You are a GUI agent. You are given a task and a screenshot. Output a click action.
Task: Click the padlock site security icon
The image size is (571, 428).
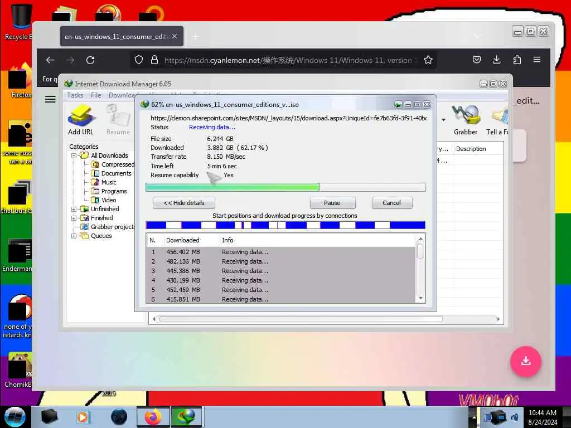(154, 60)
